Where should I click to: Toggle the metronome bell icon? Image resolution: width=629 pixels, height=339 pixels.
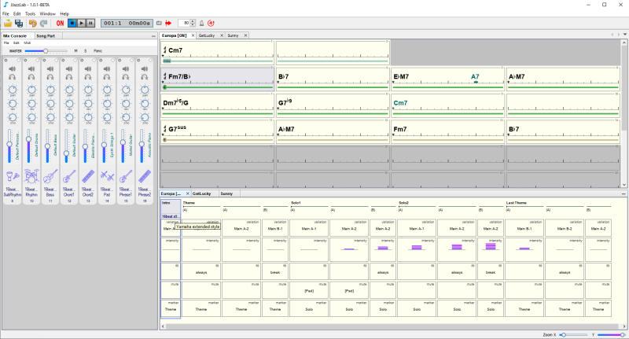coord(202,24)
